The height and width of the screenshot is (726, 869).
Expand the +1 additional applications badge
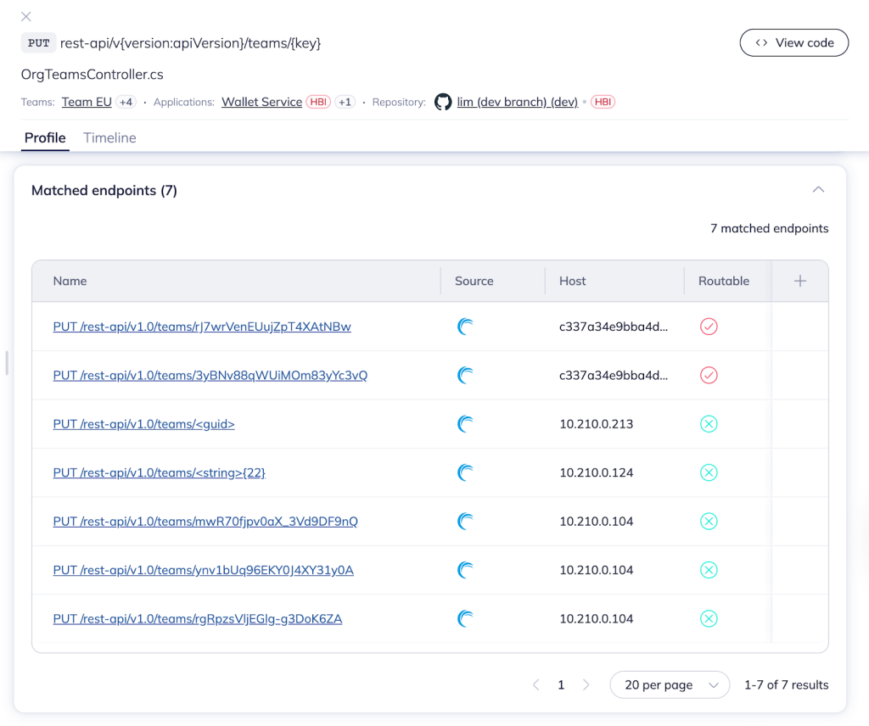(345, 102)
